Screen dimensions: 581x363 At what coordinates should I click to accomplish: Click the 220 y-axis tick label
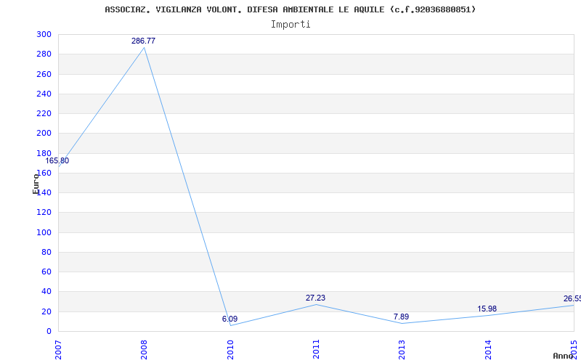[44, 114]
